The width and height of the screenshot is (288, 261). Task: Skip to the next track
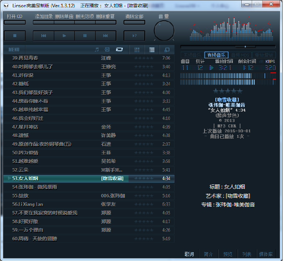coord(106,35)
